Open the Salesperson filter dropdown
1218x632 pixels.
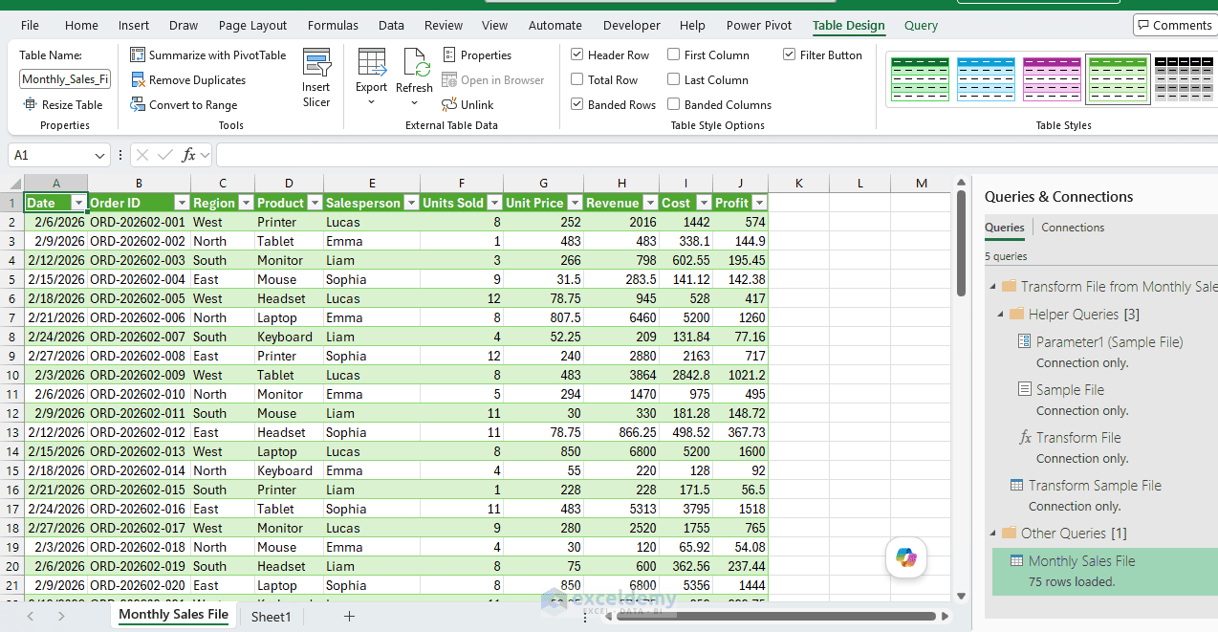coord(411,203)
